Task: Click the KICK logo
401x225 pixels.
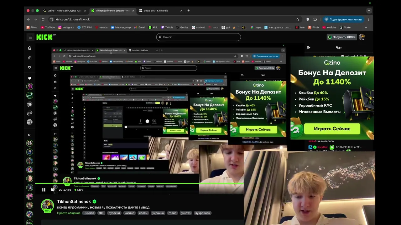Action: 46,37
